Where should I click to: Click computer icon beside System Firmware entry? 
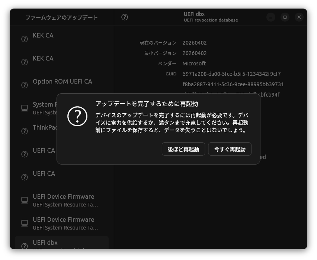click(25, 108)
